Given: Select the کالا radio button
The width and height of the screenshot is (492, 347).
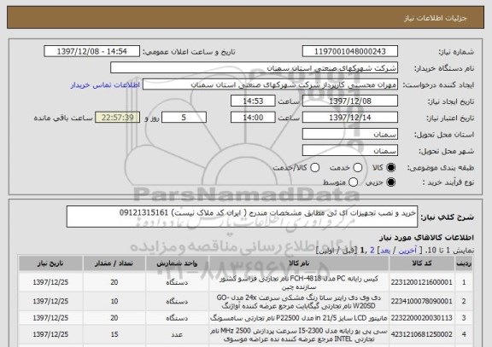Looking at the screenshot, I should click(x=390, y=168).
